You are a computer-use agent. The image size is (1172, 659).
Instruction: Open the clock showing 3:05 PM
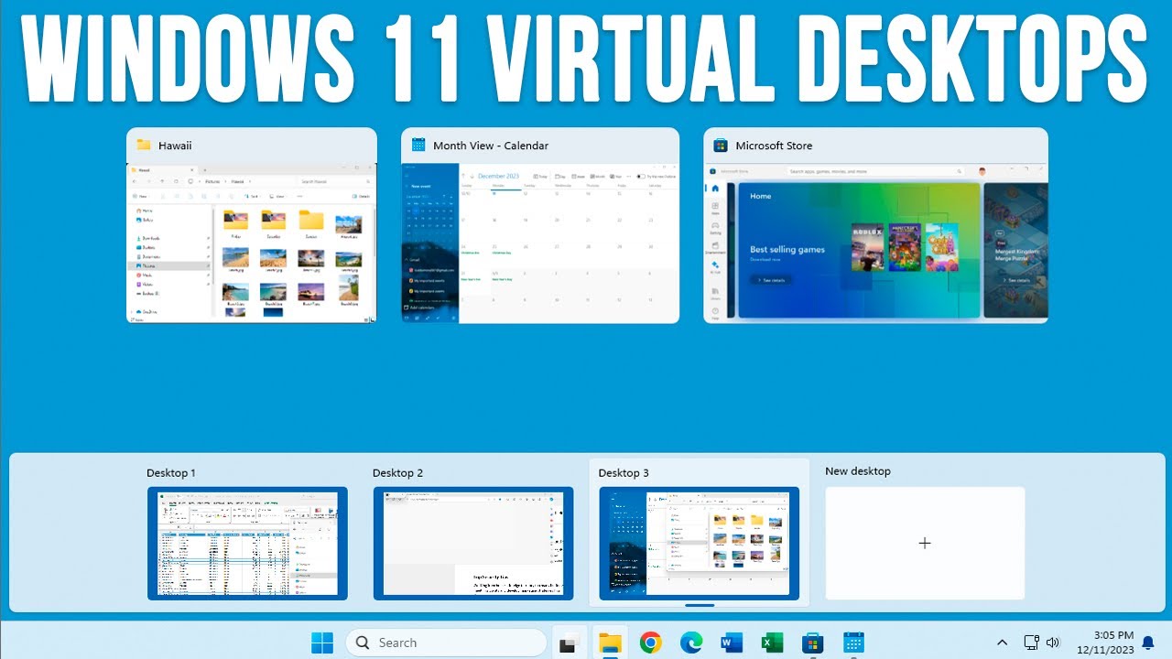pyautogui.click(x=1104, y=643)
